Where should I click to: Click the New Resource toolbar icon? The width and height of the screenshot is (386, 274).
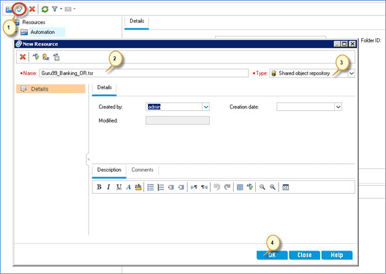[x=19, y=9]
